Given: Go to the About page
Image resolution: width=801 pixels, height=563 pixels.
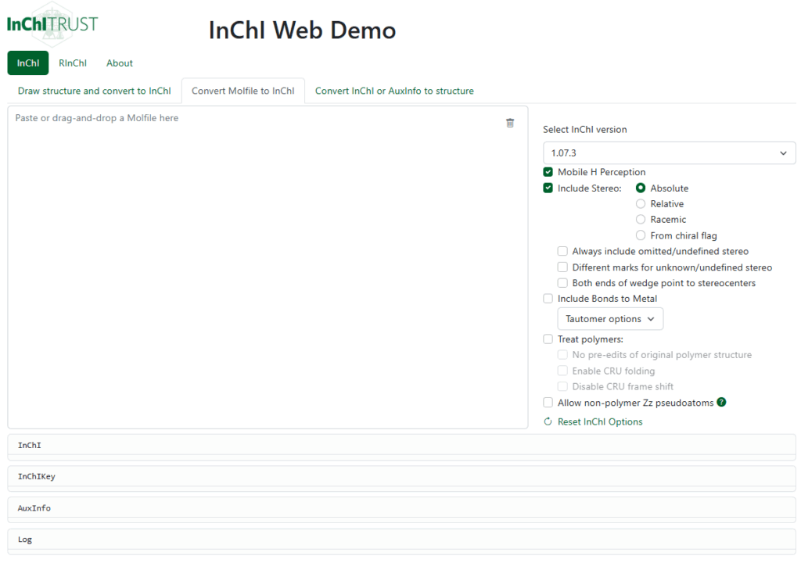Looking at the screenshot, I should (120, 63).
